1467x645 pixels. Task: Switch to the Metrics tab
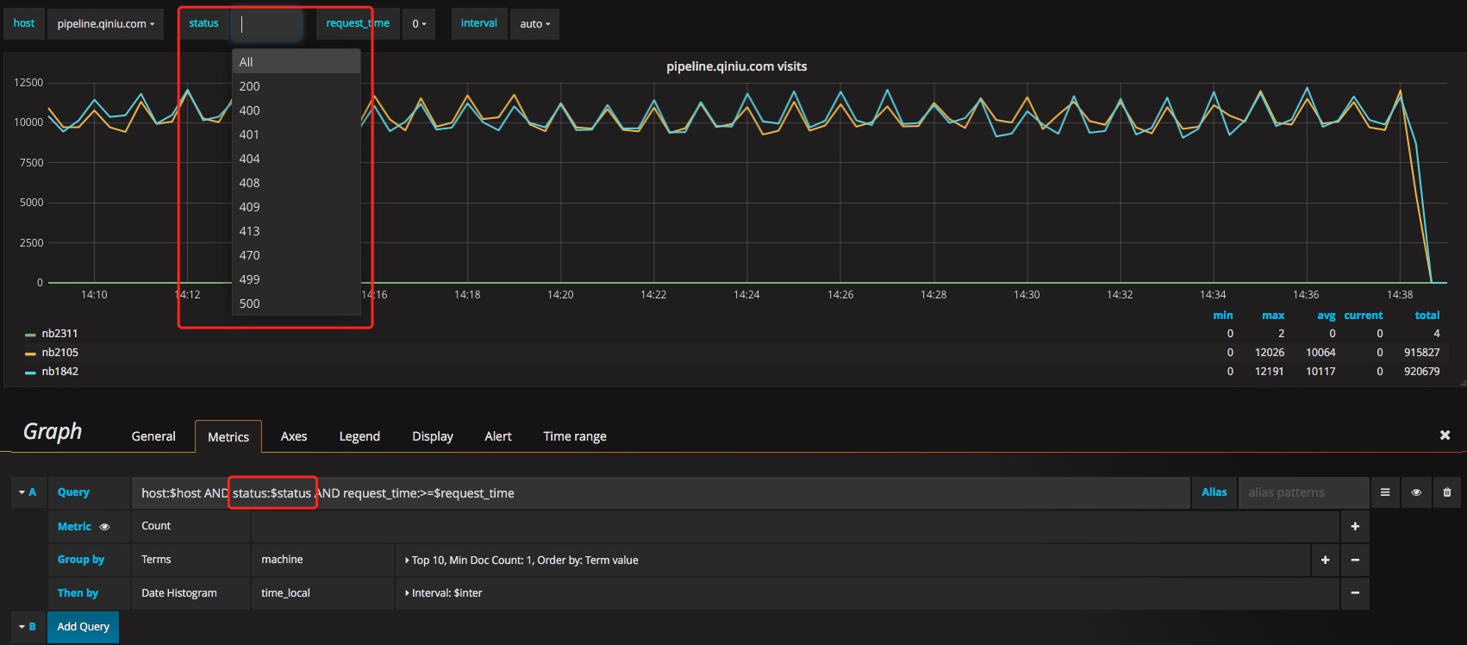(x=228, y=437)
